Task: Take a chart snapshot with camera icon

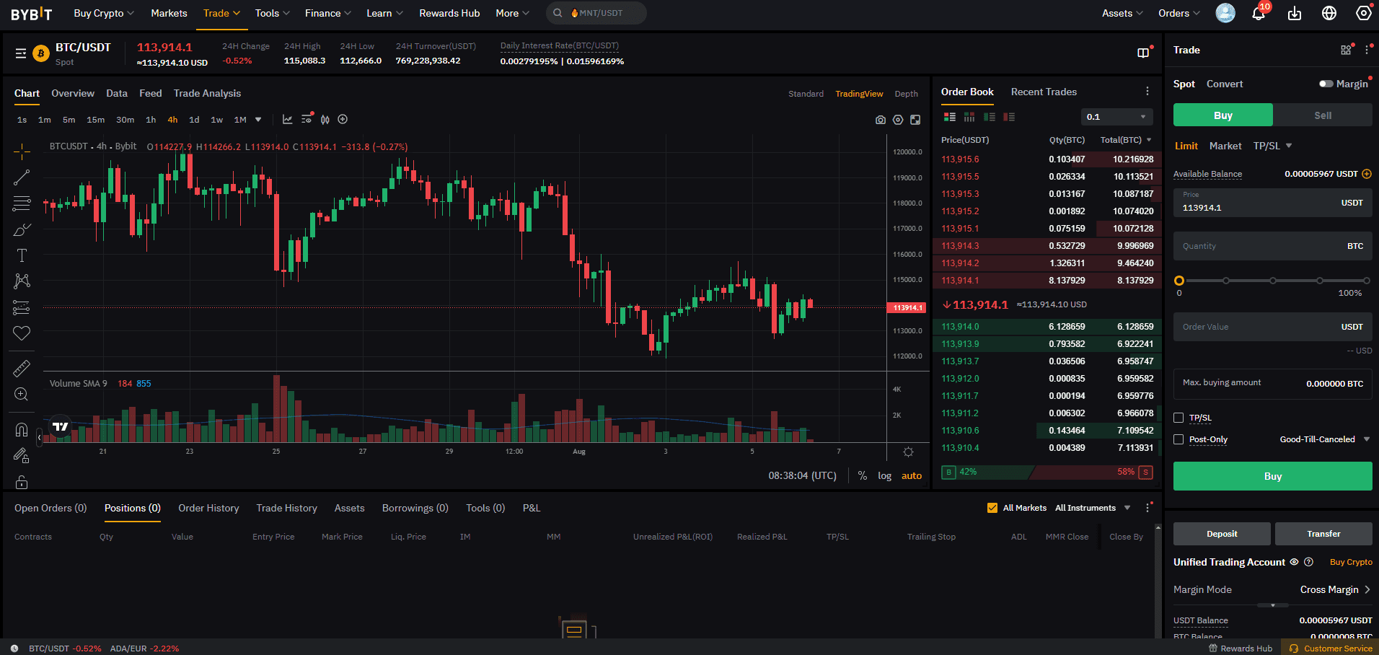Action: (x=881, y=120)
